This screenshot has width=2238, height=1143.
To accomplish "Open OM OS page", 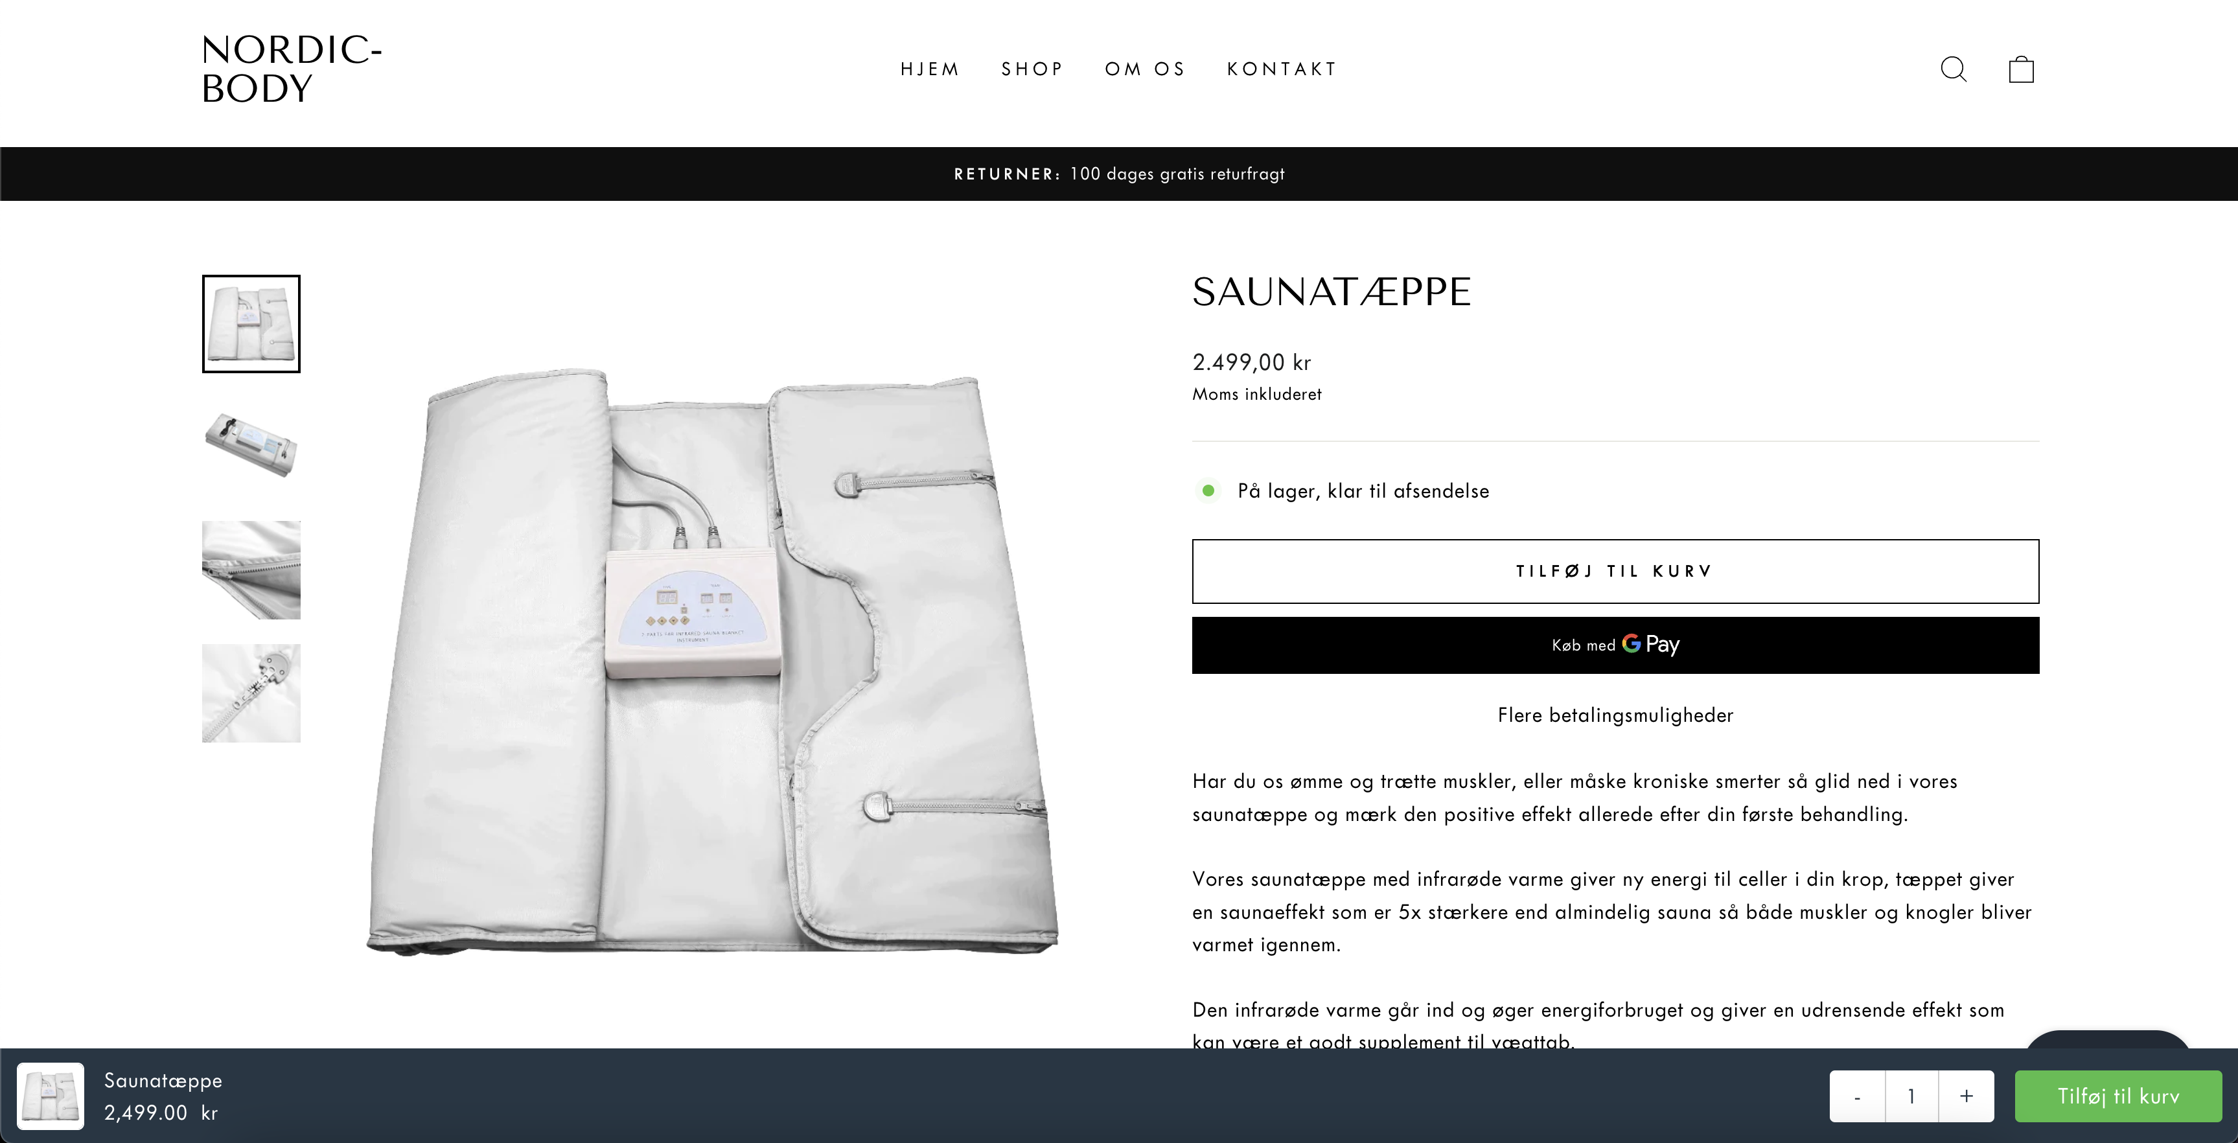I will [x=1145, y=69].
